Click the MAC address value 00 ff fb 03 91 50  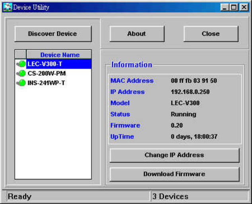pyautogui.click(x=194, y=81)
